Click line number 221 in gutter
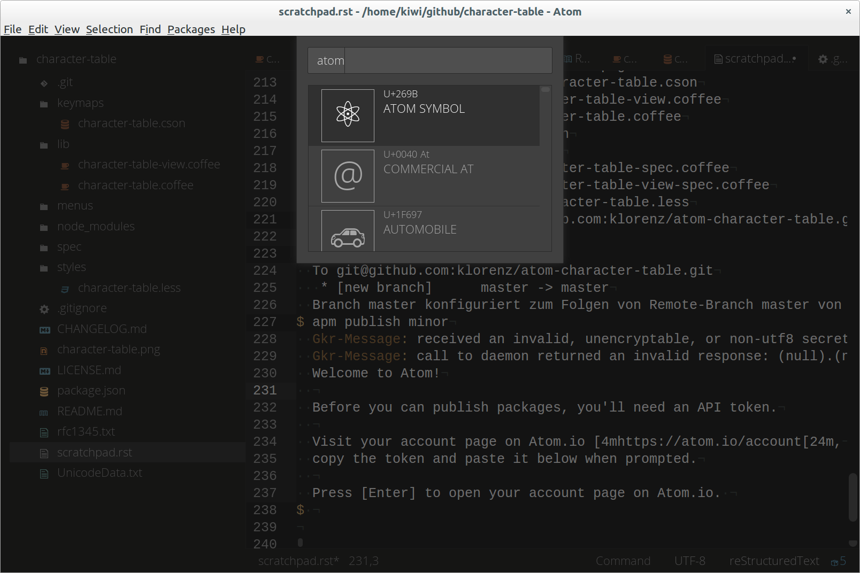The image size is (860, 573). 265,219
